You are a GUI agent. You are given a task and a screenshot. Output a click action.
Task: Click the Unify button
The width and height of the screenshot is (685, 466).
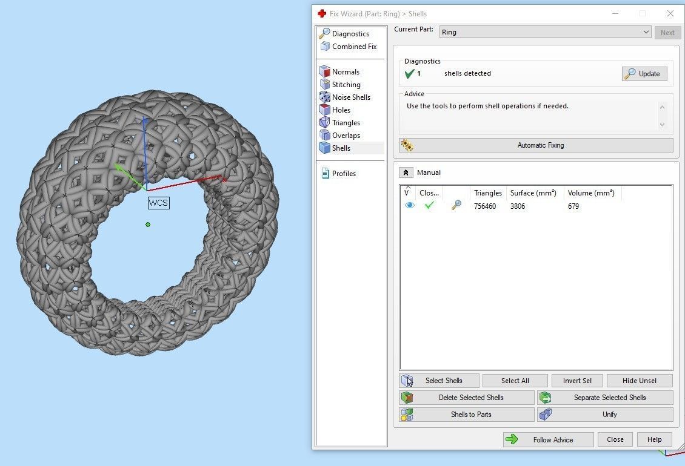[x=605, y=415]
